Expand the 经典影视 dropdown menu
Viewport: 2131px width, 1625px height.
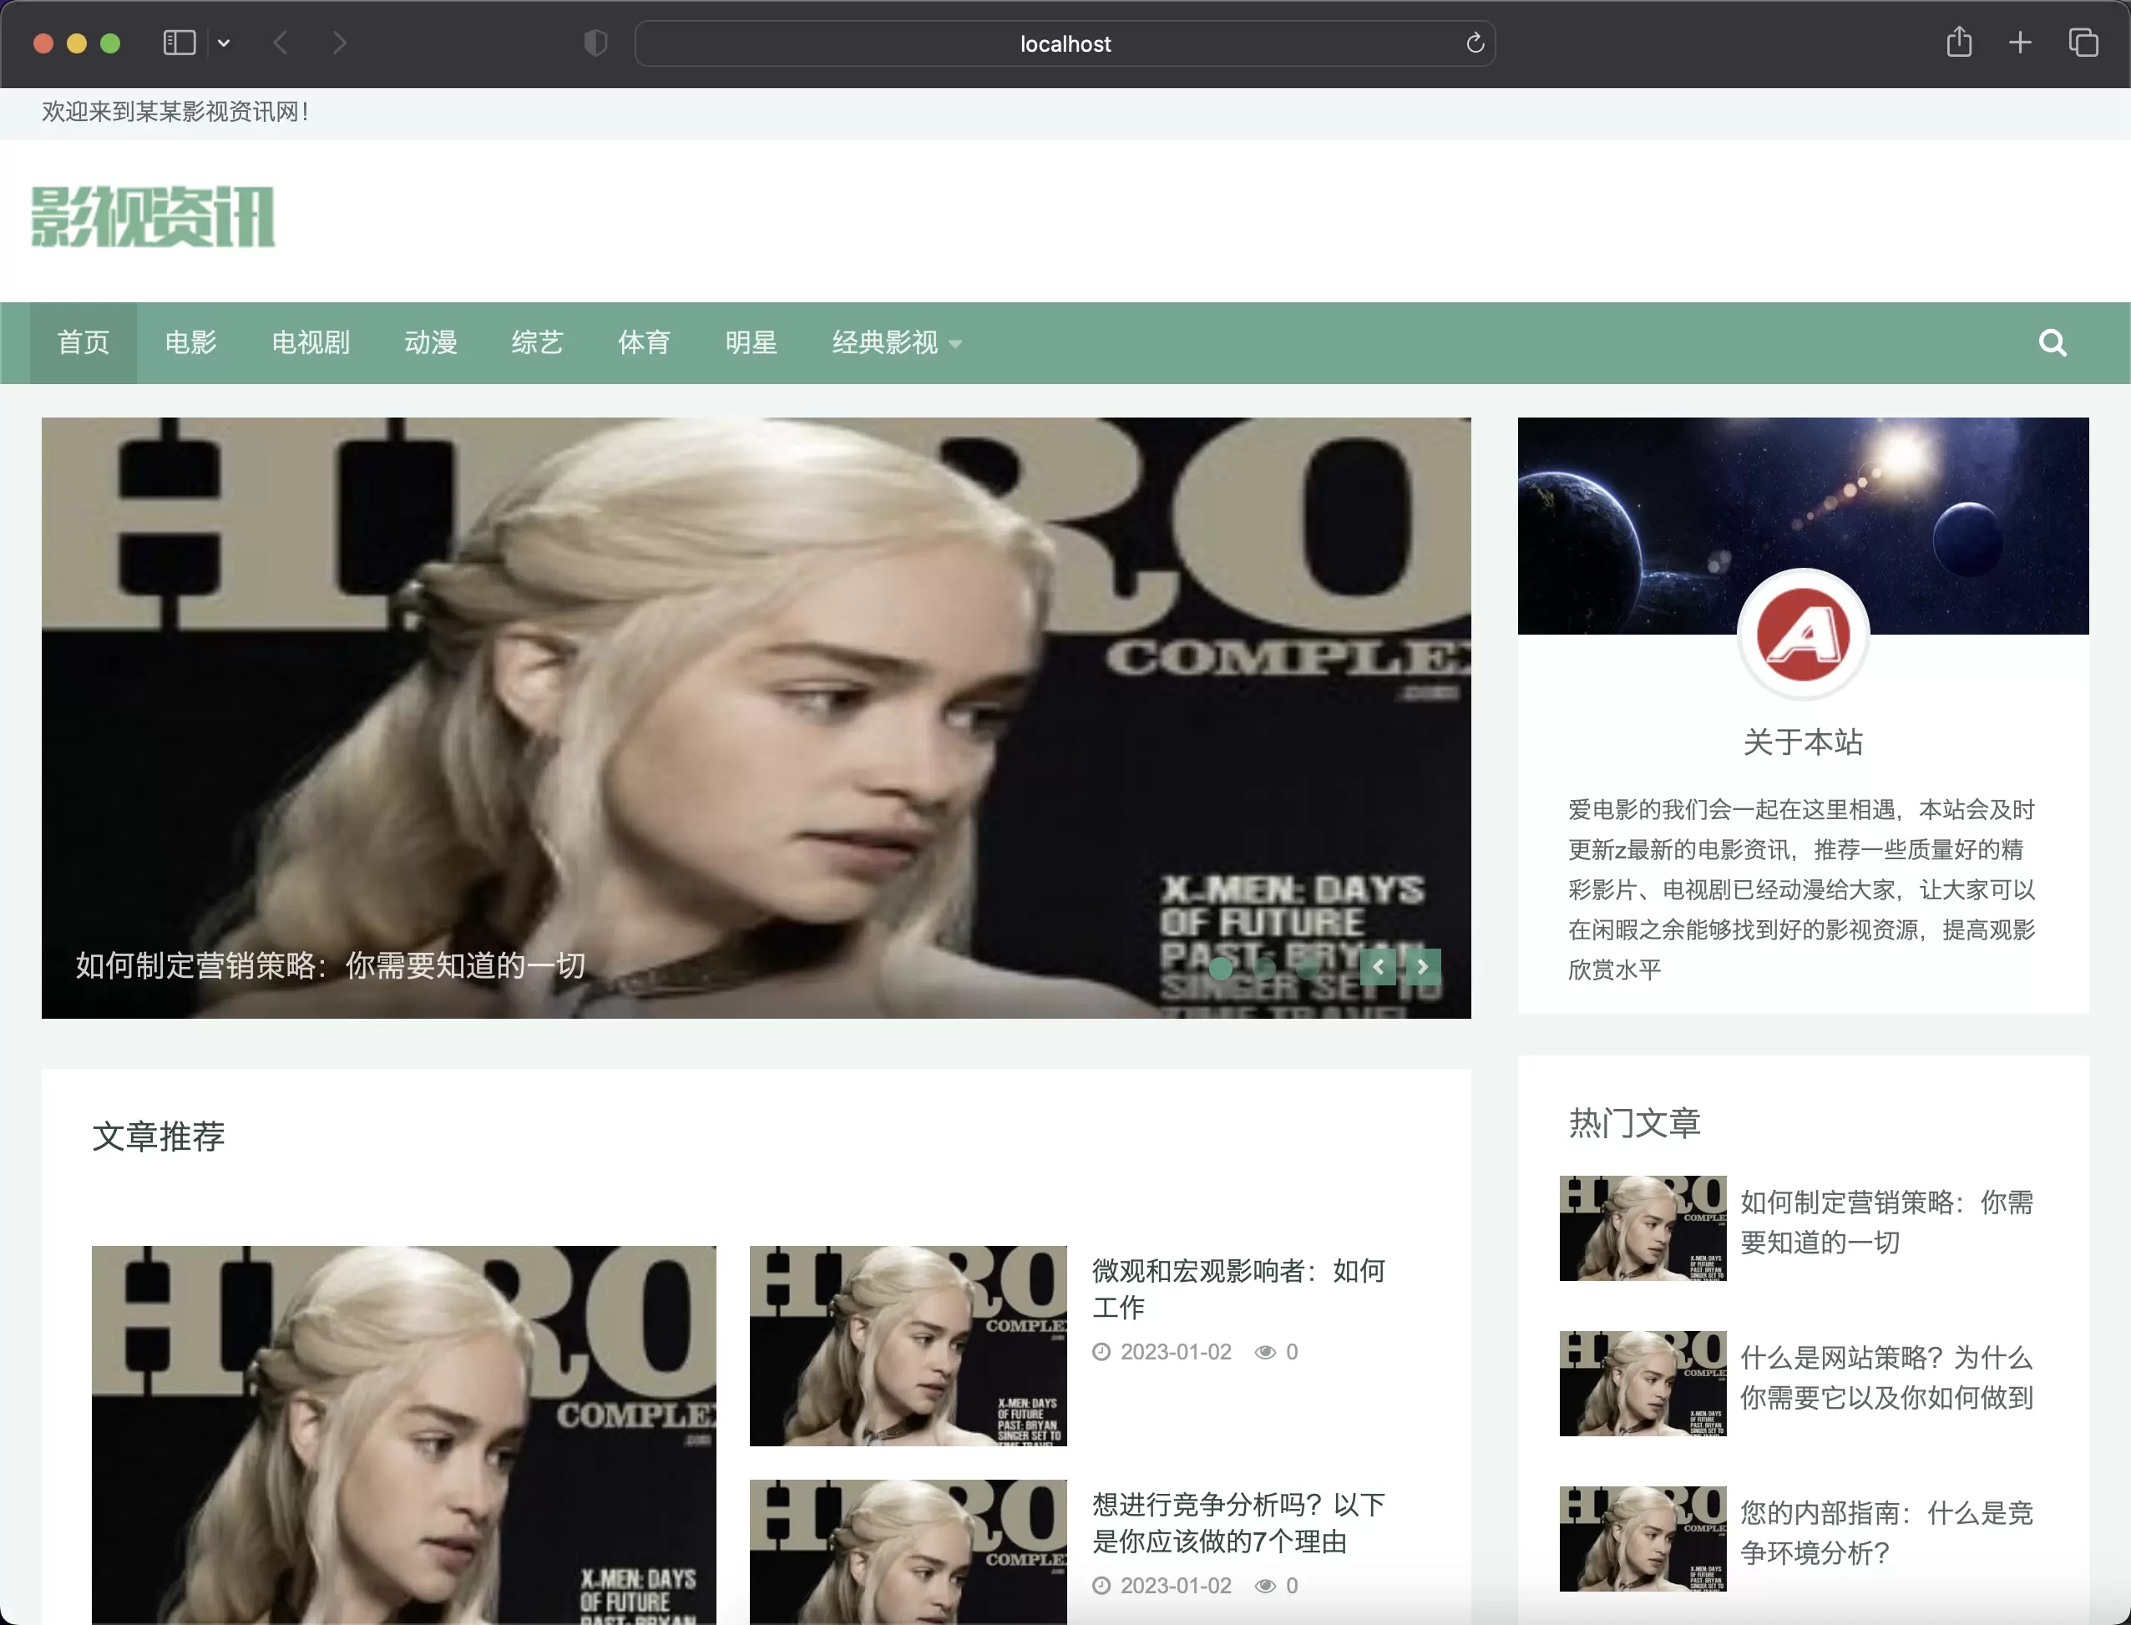tap(897, 342)
